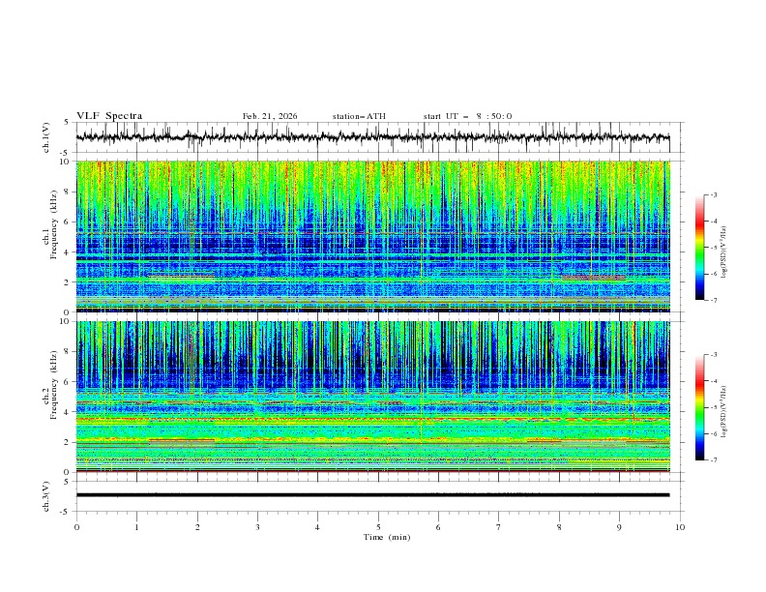The width and height of the screenshot is (766, 592).
Task: Click the lower color bar's log(PSD) label
Action: click(723, 412)
